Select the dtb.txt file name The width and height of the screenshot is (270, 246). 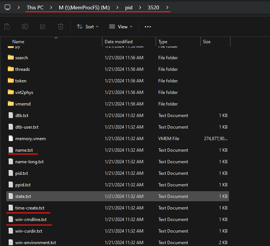[22, 115]
